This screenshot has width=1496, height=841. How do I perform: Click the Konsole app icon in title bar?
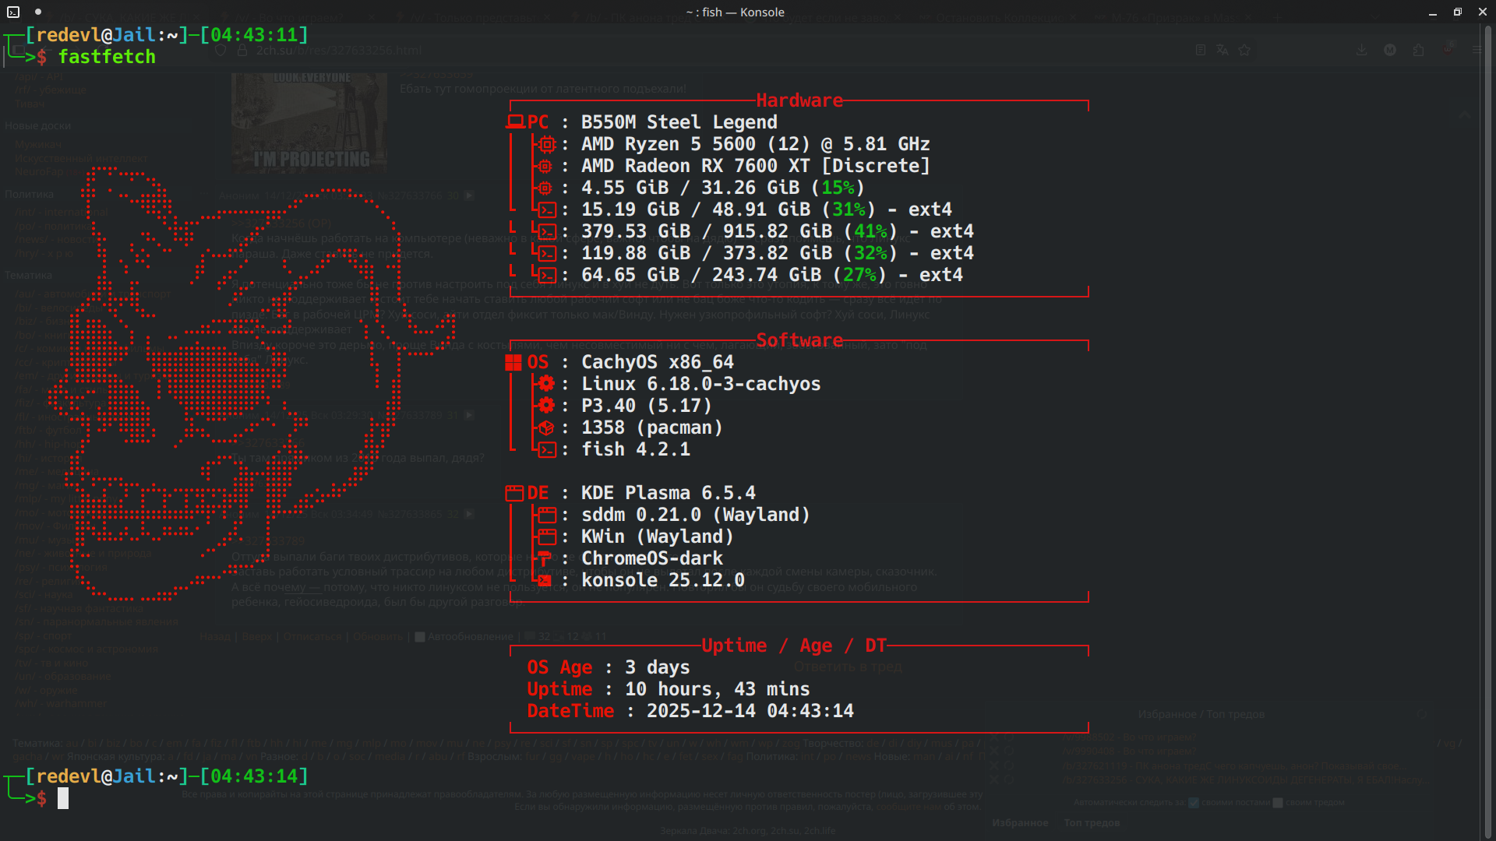coord(13,12)
